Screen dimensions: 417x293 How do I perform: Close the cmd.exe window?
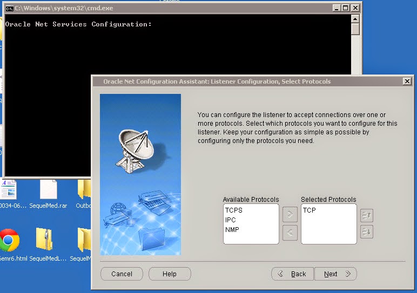[x=355, y=8]
